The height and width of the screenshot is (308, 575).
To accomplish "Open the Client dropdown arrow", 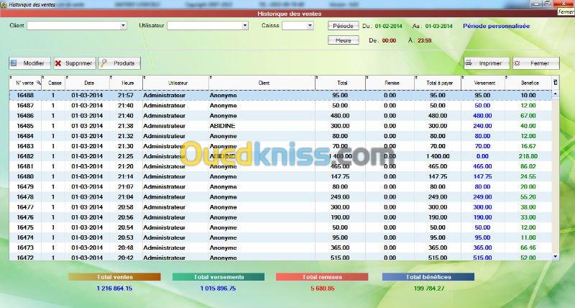I will [x=123, y=26].
